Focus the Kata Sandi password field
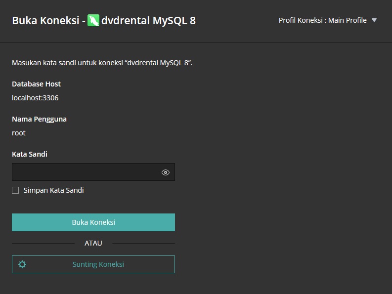The image size is (392, 294). pyautogui.click(x=93, y=172)
